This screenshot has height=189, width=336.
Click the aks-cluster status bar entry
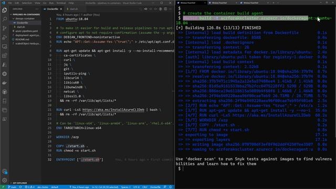click(x=43, y=187)
